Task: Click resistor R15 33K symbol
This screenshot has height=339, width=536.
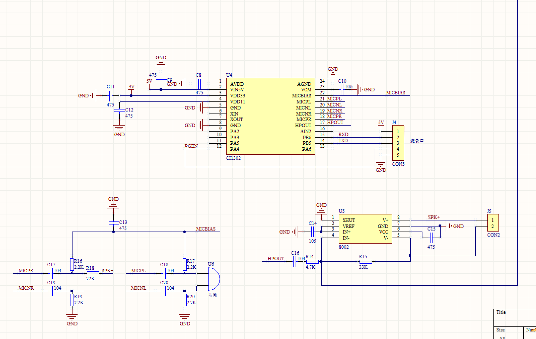Action: coord(366,261)
